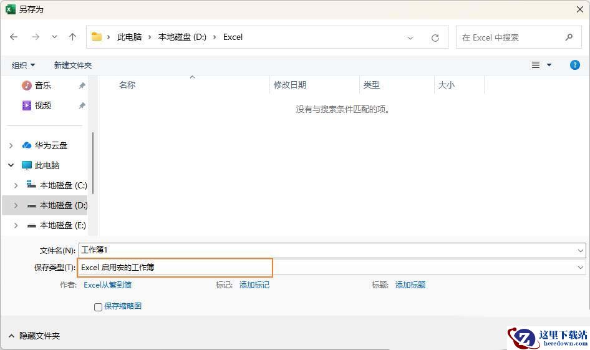The image size is (590, 350).
Task: Open view options dropdown arrow
Action: point(549,65)
